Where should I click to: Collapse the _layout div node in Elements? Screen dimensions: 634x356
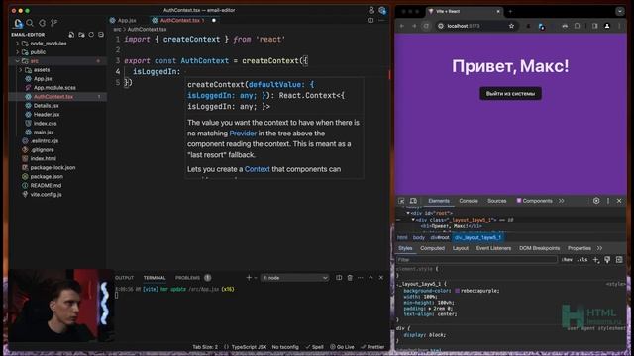tap(413, 220)
